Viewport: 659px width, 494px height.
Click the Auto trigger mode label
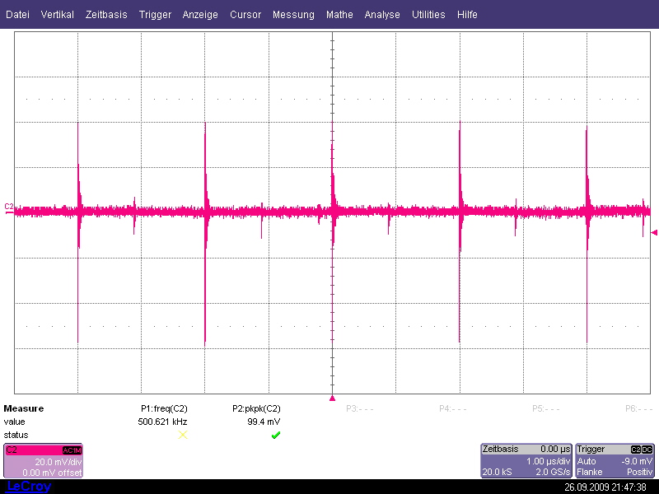point(586,461)
